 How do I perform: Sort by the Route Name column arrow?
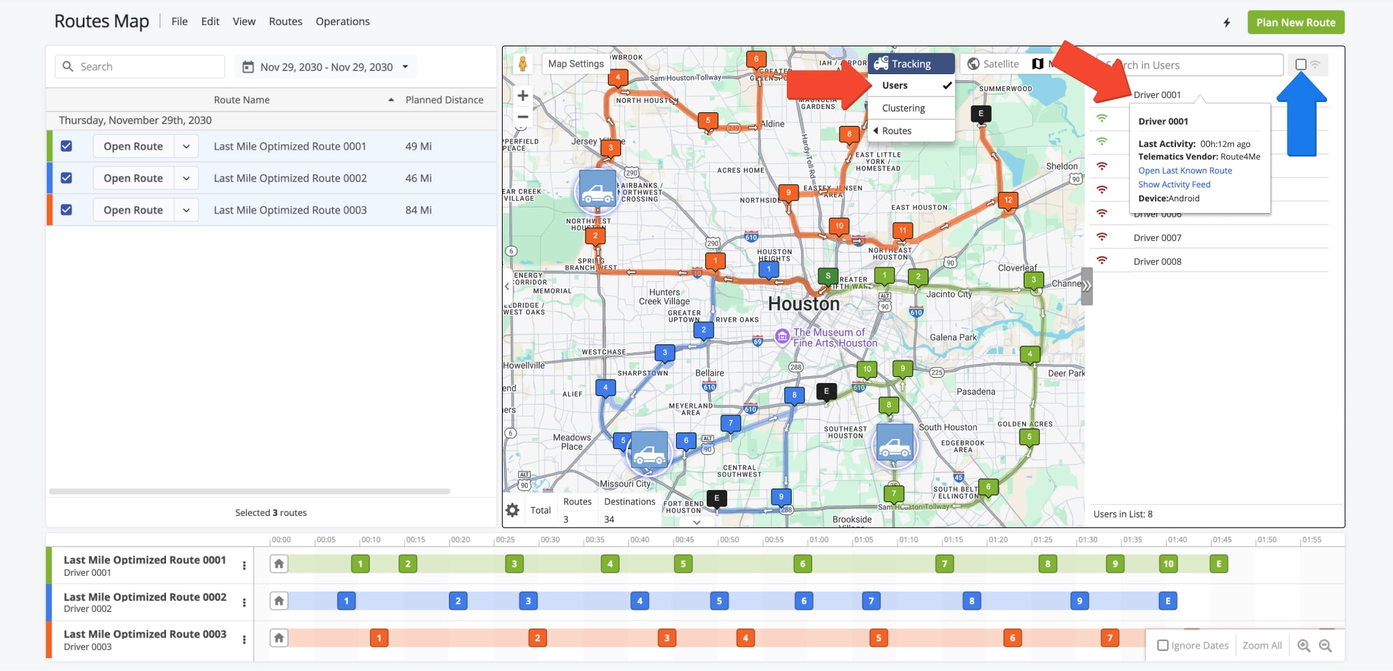pos(391,100)
